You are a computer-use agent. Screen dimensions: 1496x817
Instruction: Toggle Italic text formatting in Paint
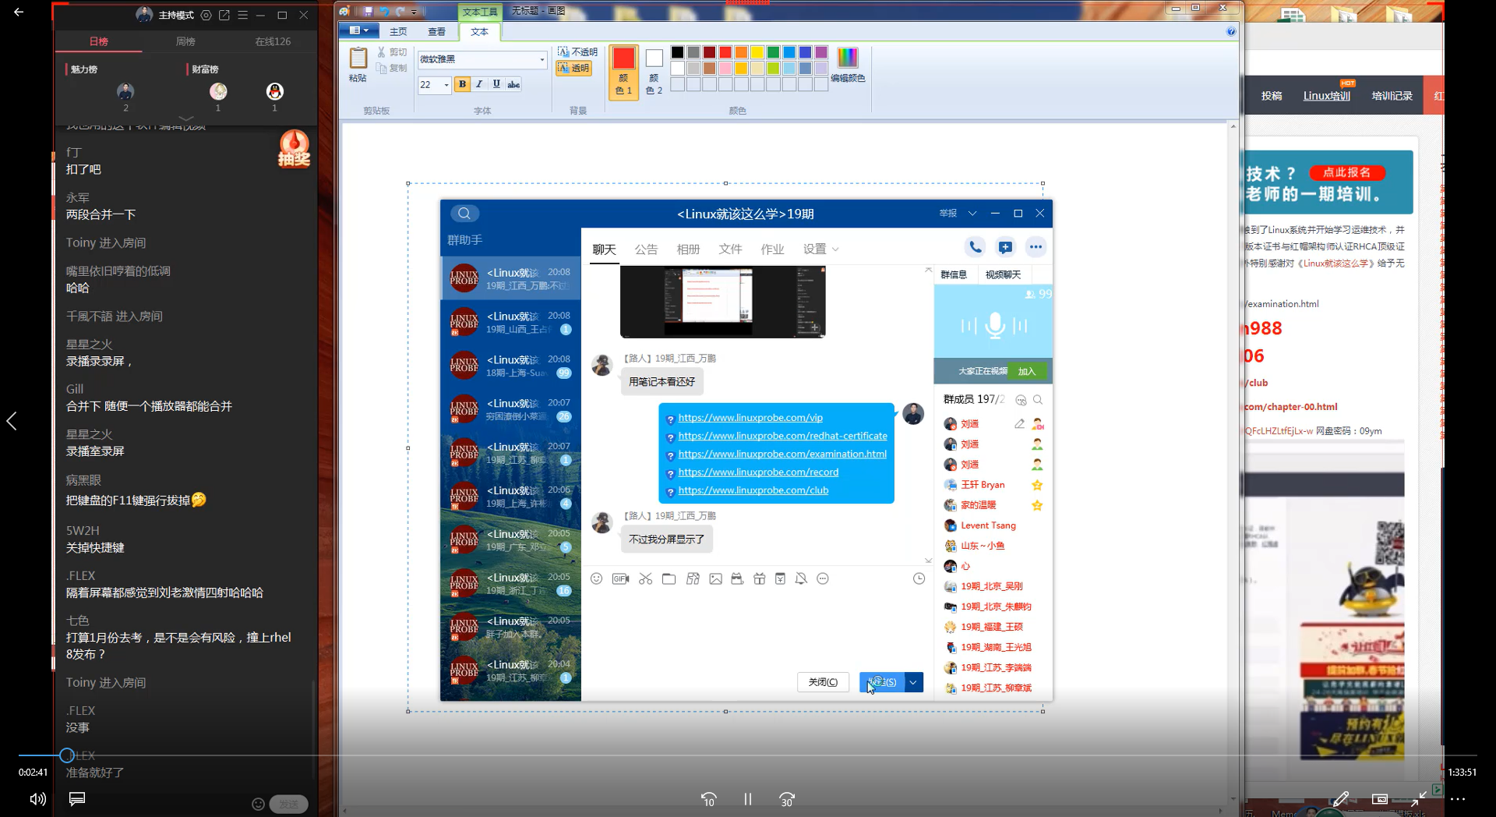[479, 84]
